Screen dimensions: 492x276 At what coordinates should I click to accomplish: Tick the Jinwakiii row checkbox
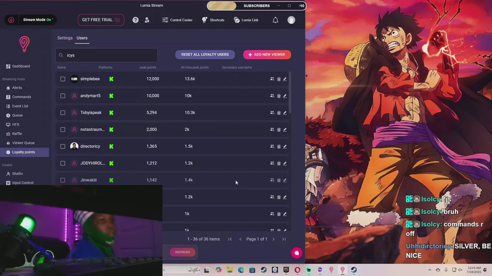click(63, 180)
